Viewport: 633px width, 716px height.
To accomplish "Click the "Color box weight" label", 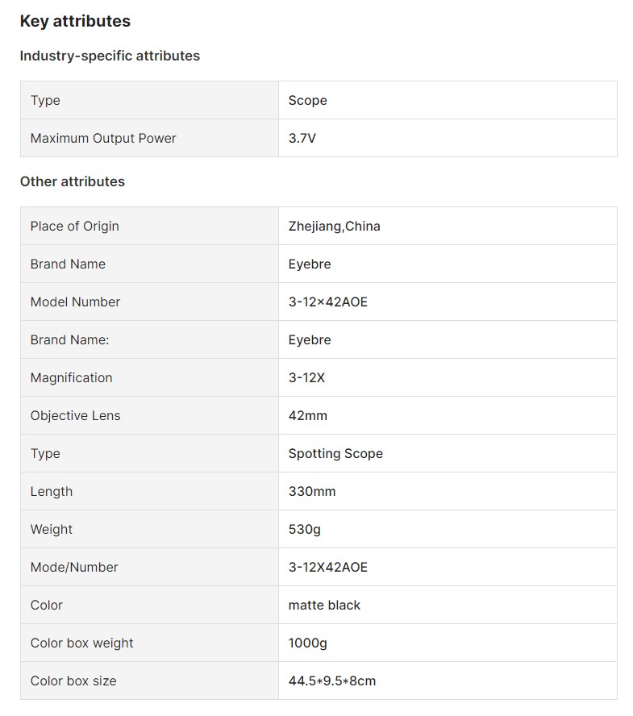I will pos(81,643).
